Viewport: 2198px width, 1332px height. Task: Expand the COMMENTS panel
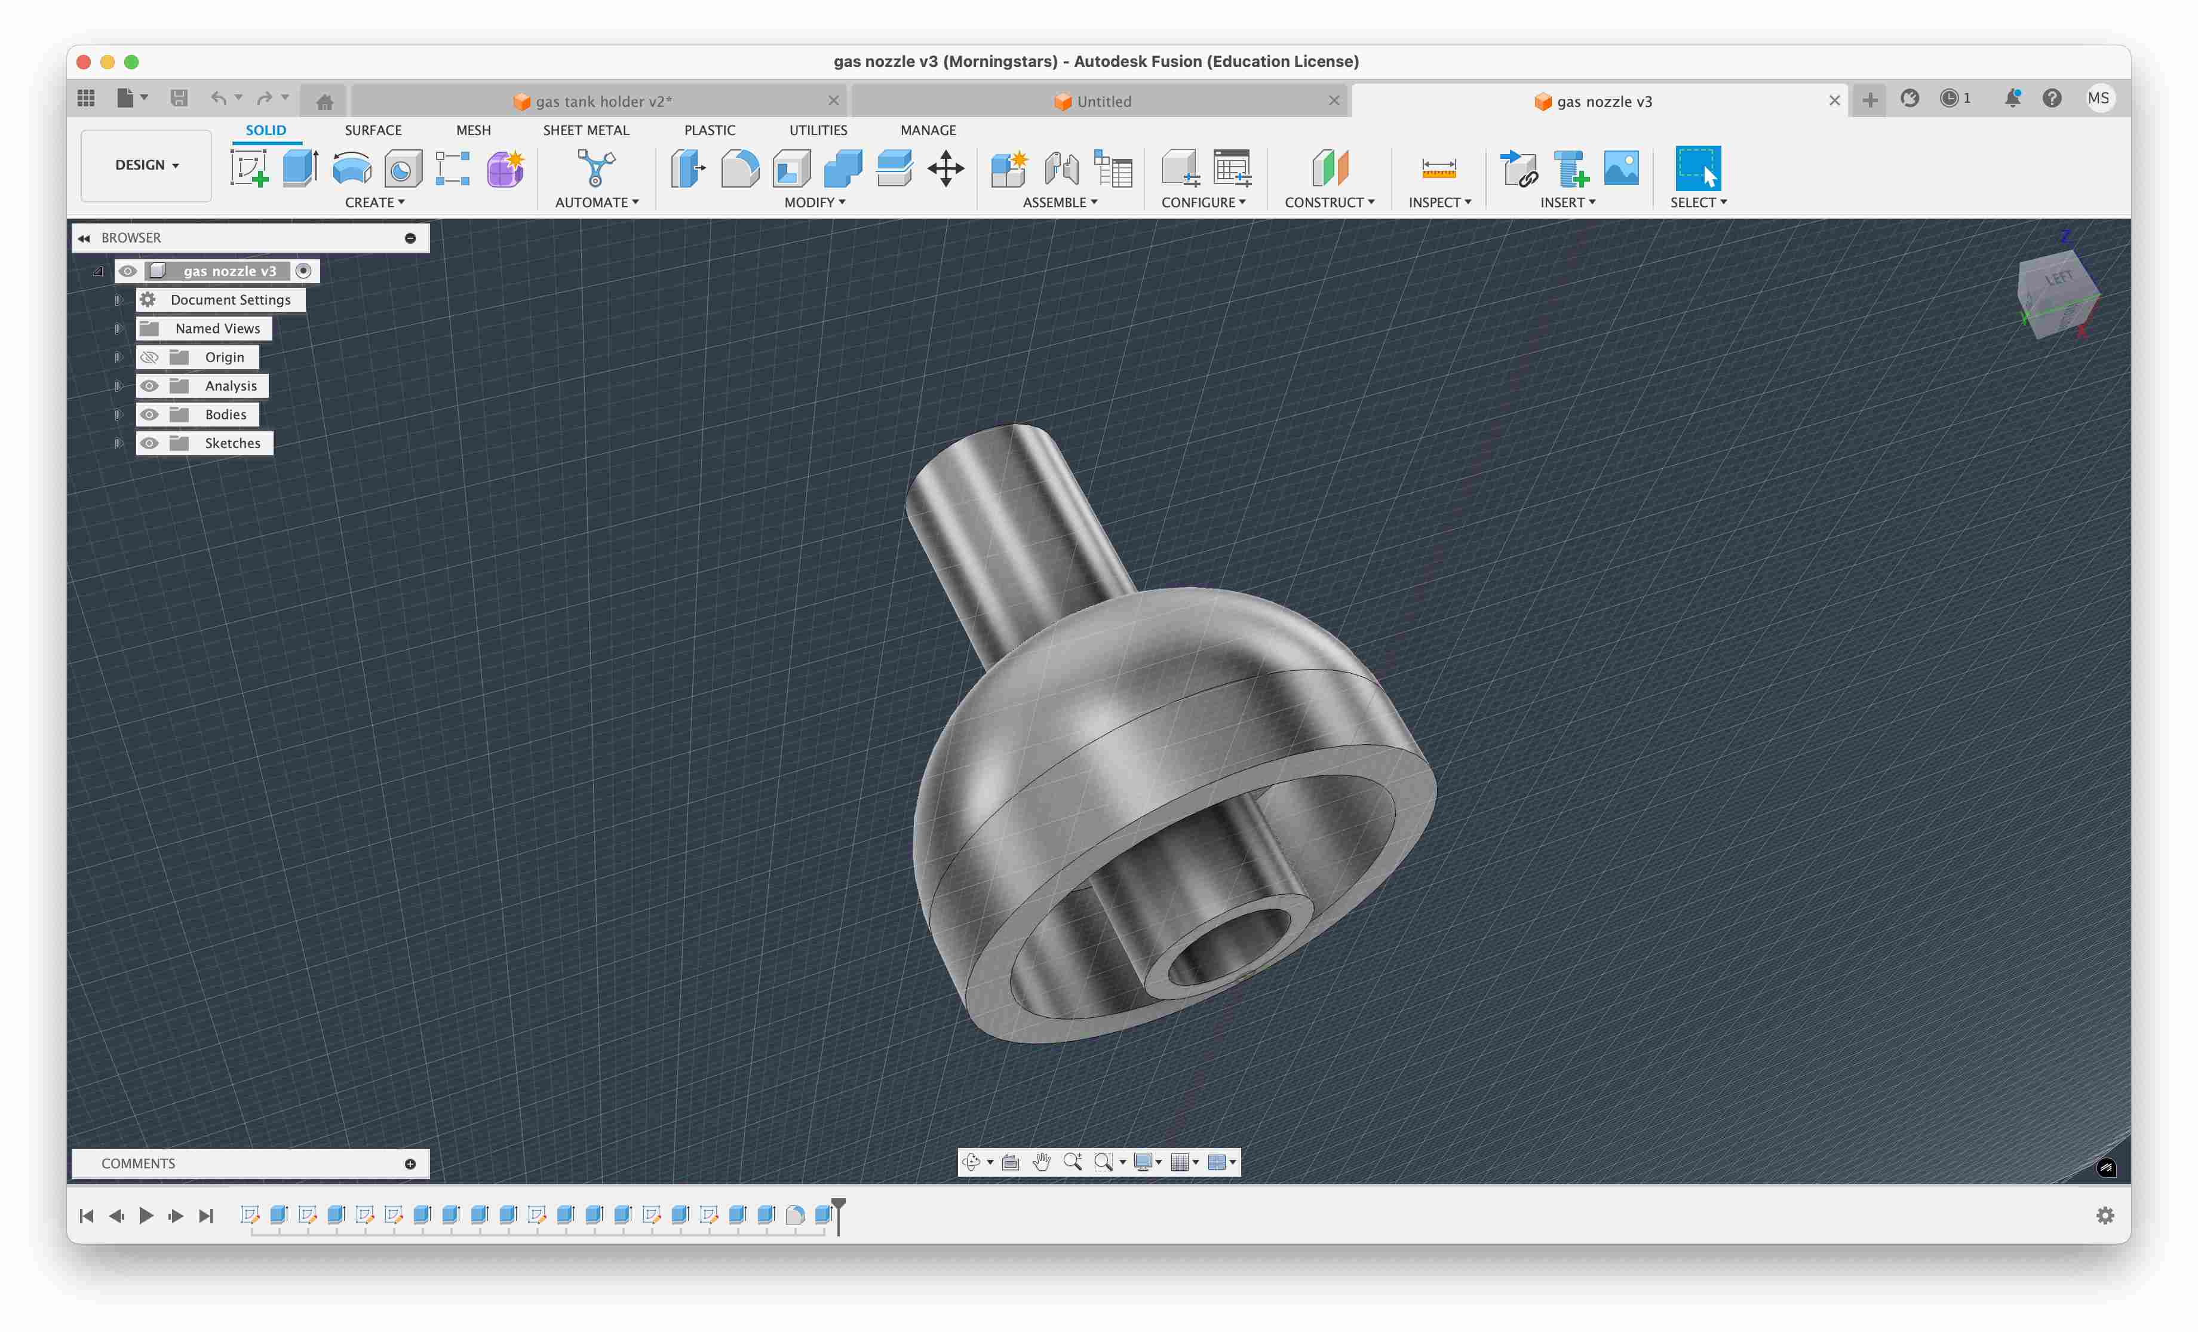pyautogui.click(x=410, y=1164)
